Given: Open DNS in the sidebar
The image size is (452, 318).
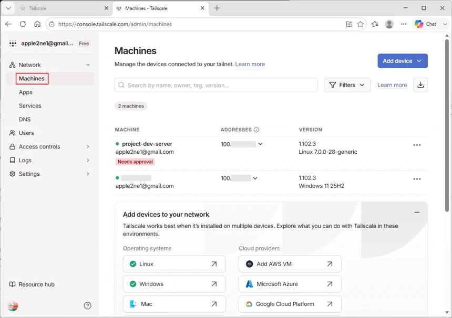Looking at the screenshot, I should click(x=25, y=119).
